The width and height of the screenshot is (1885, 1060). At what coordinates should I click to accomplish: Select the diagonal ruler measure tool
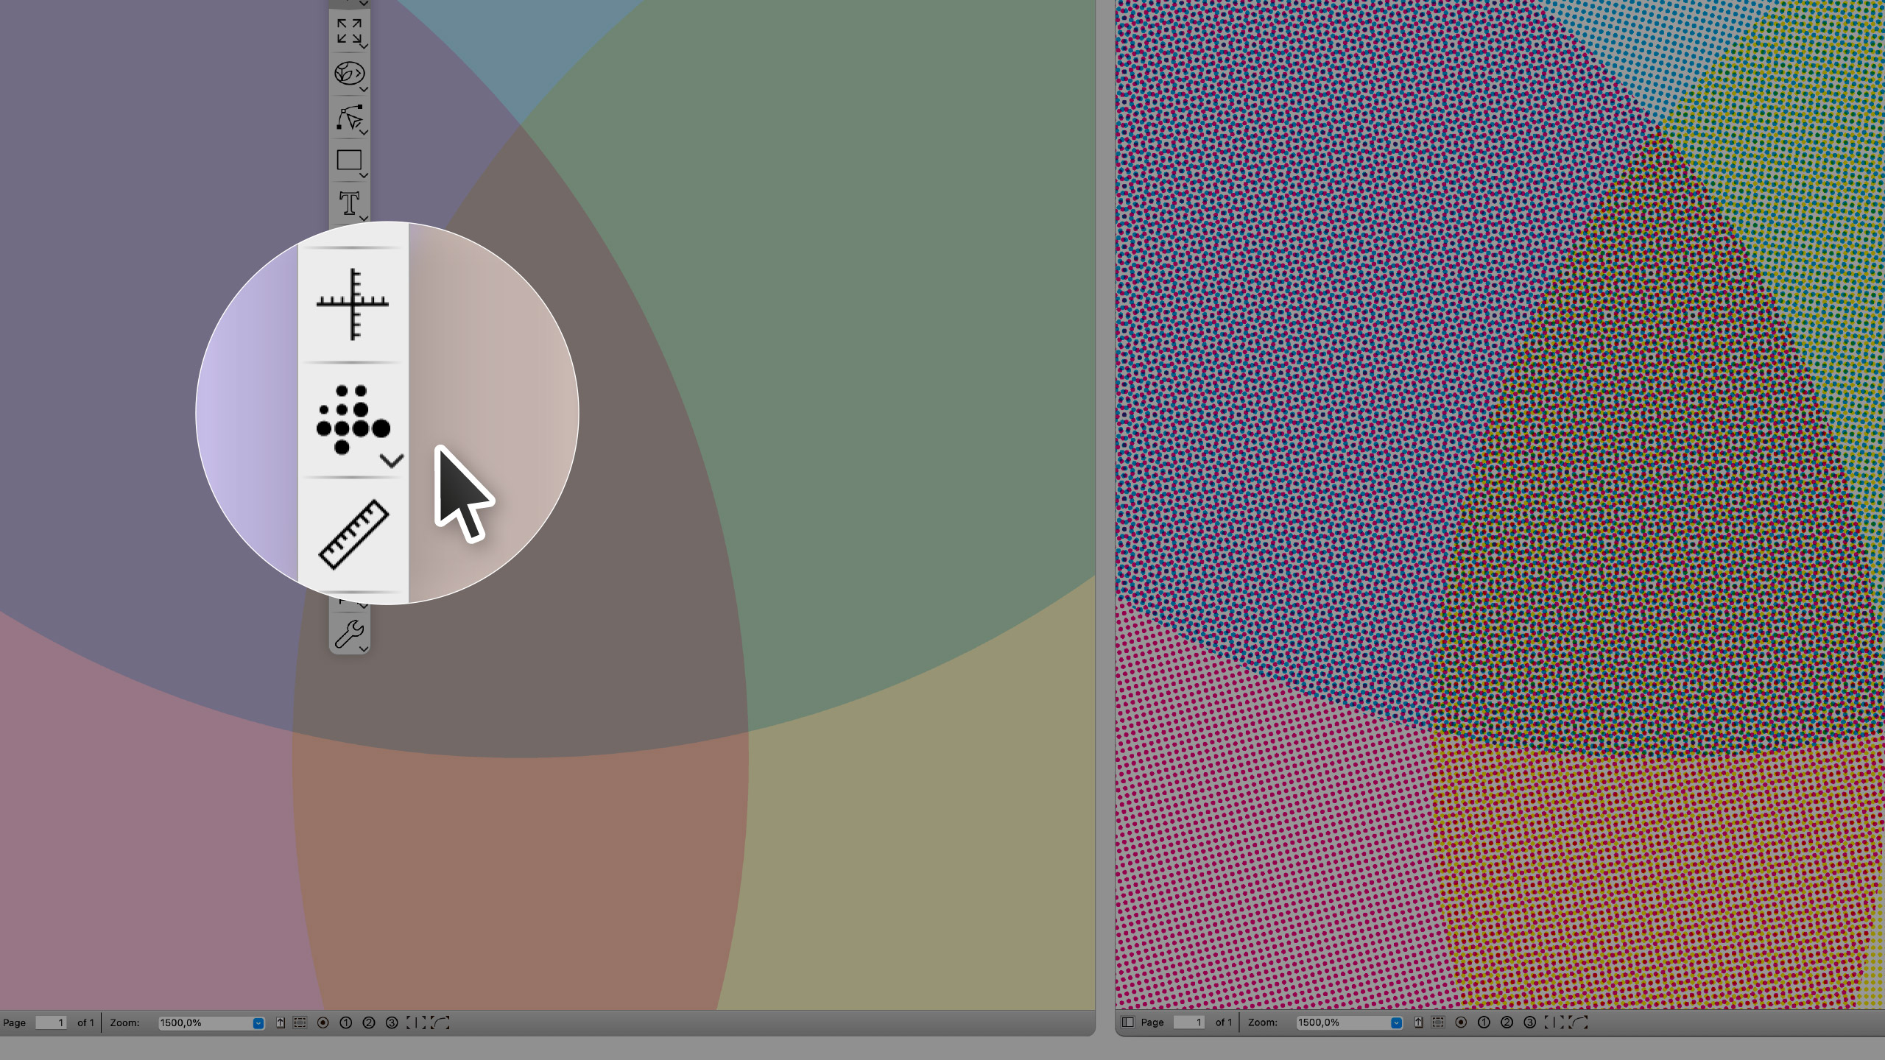(x=353, y=534)
